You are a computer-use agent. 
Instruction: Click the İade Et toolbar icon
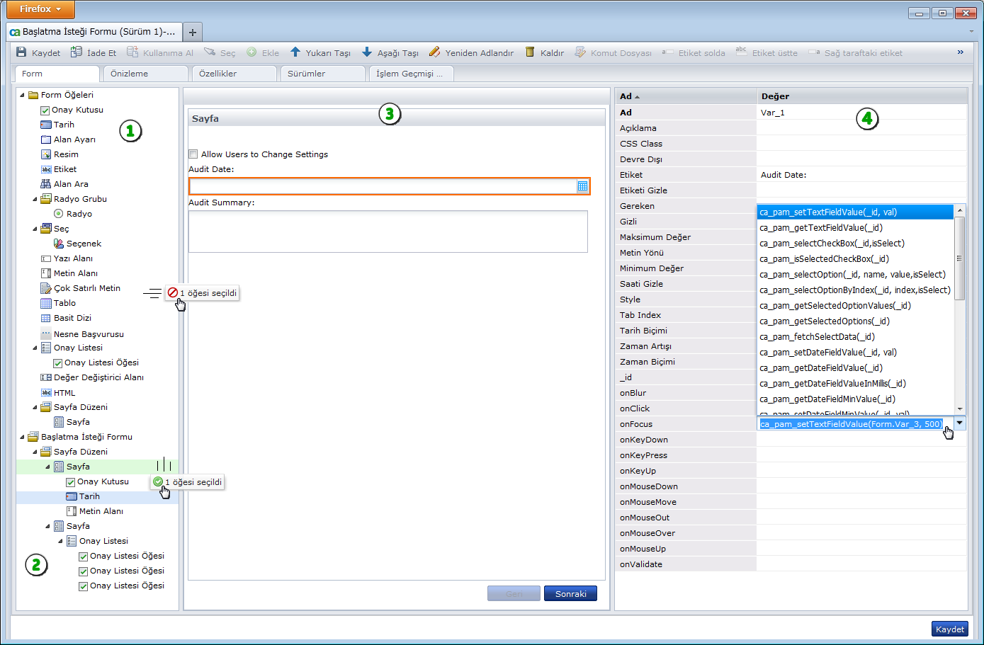(x=77, y=52)
